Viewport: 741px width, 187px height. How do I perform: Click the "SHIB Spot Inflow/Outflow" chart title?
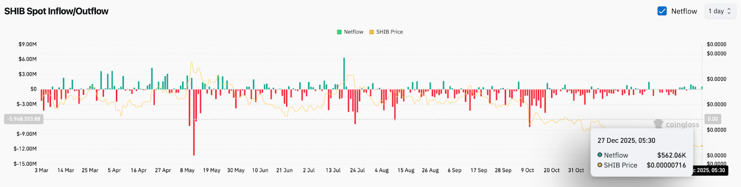tap(56, 11)
